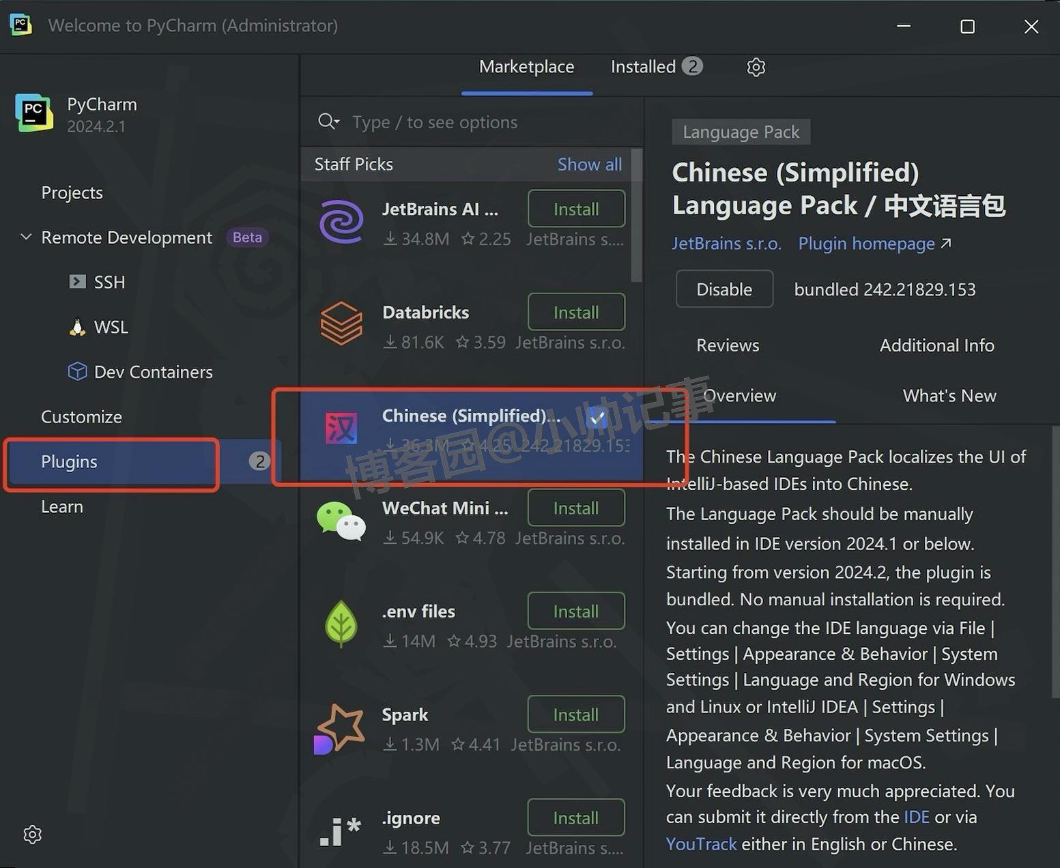Collapse the Remote Development section
This screenshot has width=1060, height=868.
click(25, 237)
